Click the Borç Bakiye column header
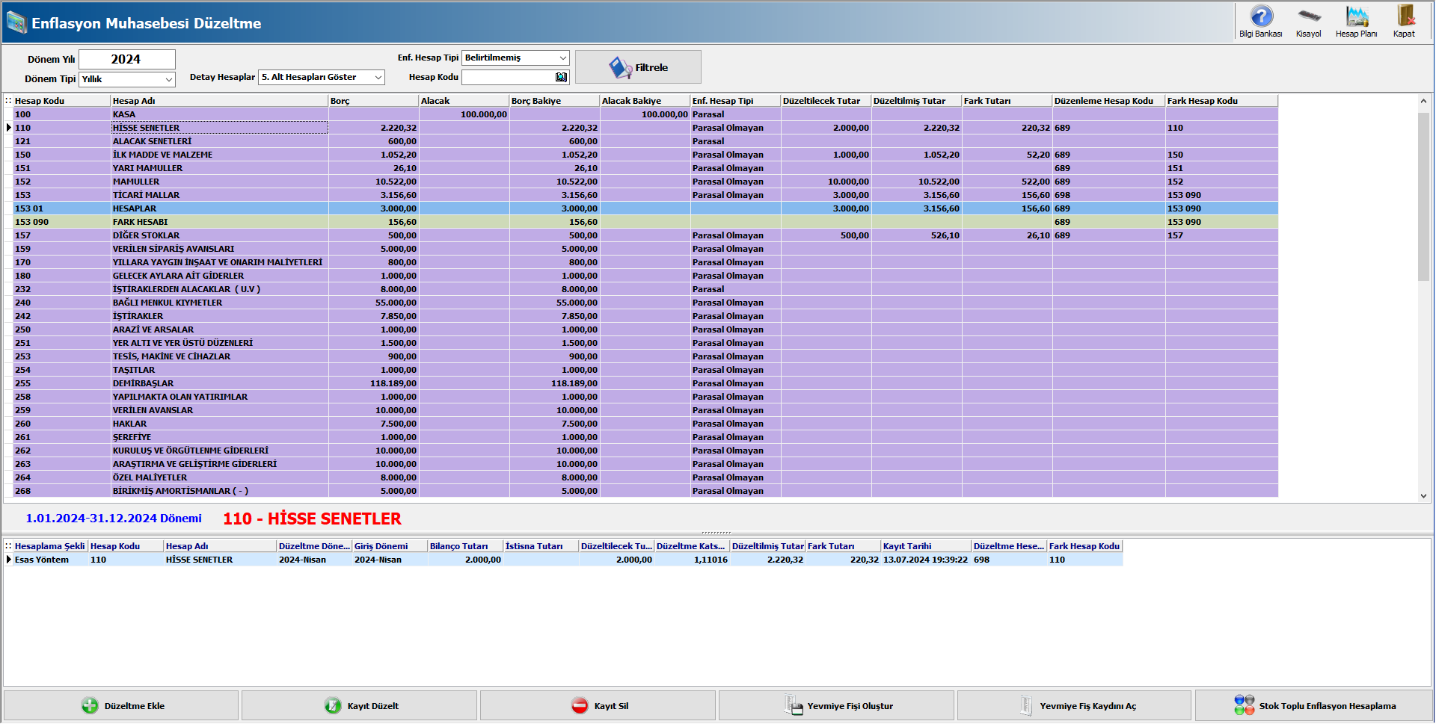This screenshot has width=1436, height=724. [554, 101]
